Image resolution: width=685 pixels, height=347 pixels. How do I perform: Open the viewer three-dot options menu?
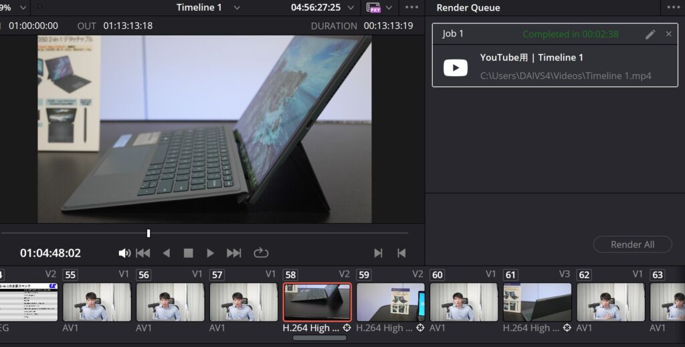tap(411, 7)
